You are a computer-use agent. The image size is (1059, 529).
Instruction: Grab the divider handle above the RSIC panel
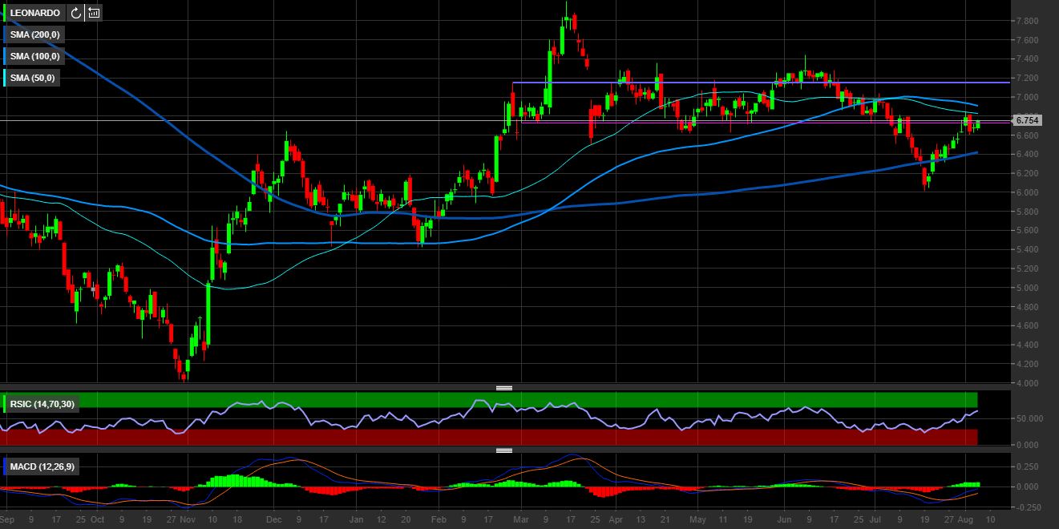pyautogui.click(x=504, y=388)
